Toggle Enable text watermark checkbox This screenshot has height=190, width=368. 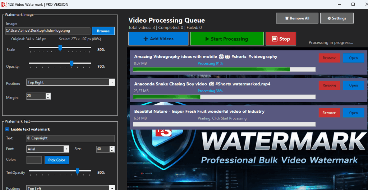7,129
